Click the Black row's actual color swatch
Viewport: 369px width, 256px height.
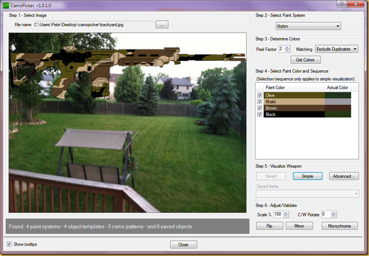(x=338, y=115)
